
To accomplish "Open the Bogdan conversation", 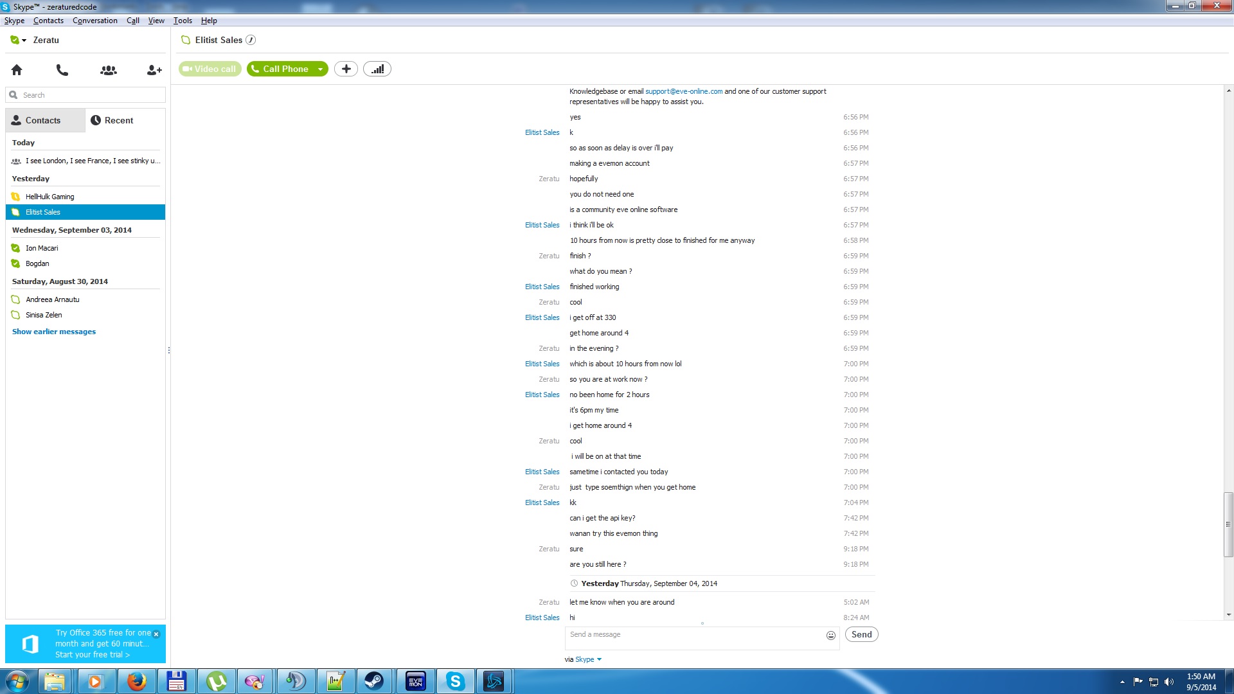I will pyautogui.click(x=85, y=263).
